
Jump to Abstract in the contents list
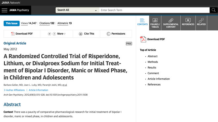pyautogui.click(x=153, y=56)
